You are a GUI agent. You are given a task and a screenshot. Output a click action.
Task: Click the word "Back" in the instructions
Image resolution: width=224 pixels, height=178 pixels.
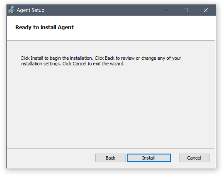tap(110, 58)
